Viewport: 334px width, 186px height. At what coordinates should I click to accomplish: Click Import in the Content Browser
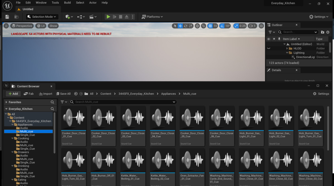(x=46, y=94)
